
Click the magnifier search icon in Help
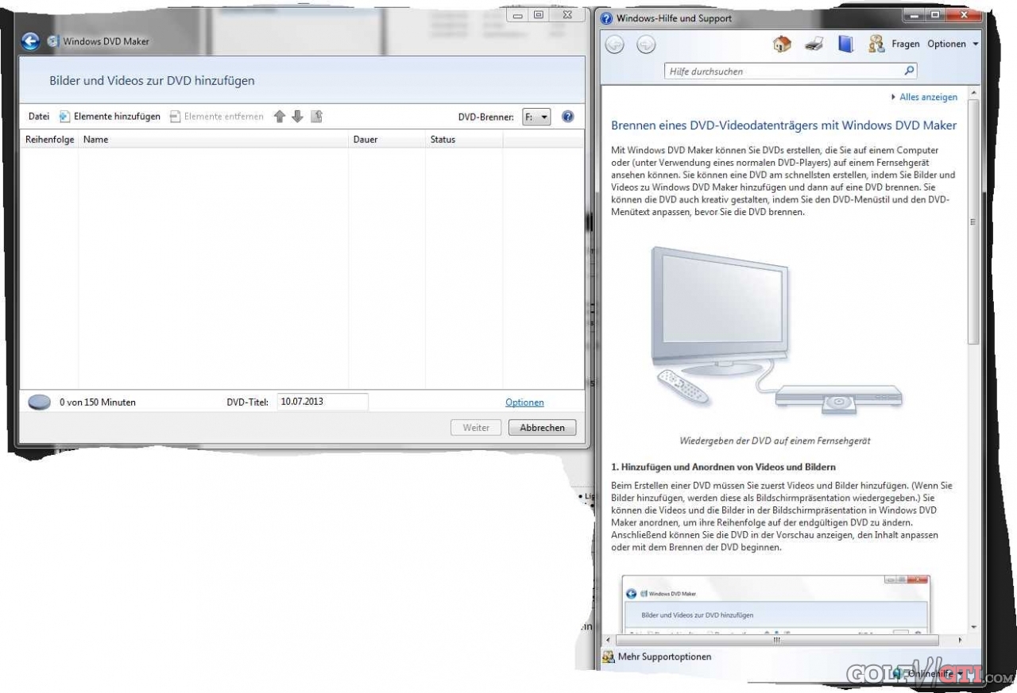pyautogui.click(x=910, y=71)
